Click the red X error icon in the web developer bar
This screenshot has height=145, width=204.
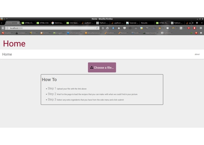196,33
